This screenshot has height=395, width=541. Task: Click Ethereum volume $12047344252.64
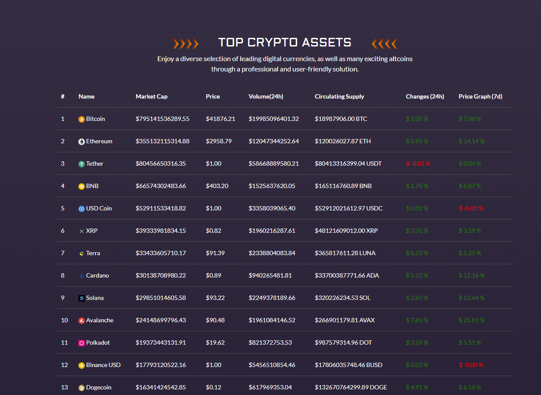pyautogui.click(x=274, y=141)
